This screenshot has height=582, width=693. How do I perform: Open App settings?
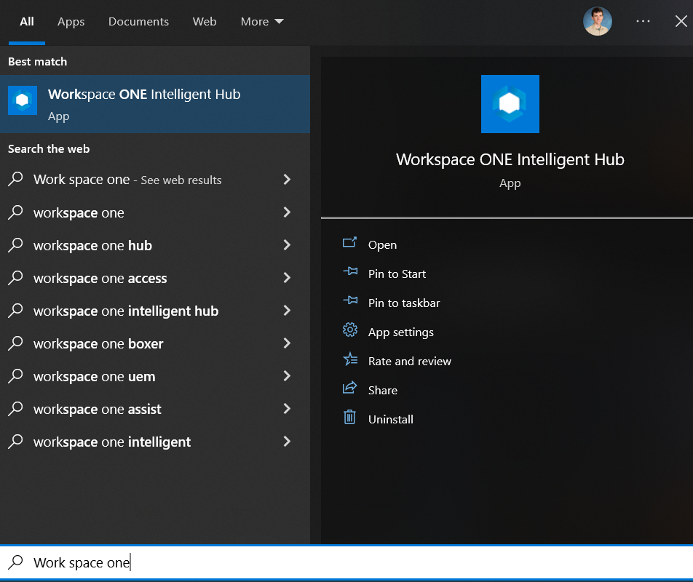[401, 332]
